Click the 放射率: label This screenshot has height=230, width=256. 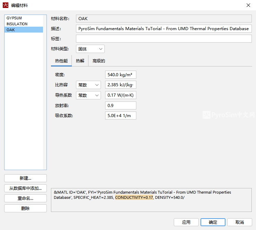pos(62,105)
